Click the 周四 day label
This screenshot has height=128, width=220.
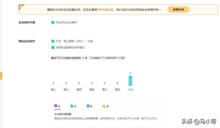click(x=79, y=90)
